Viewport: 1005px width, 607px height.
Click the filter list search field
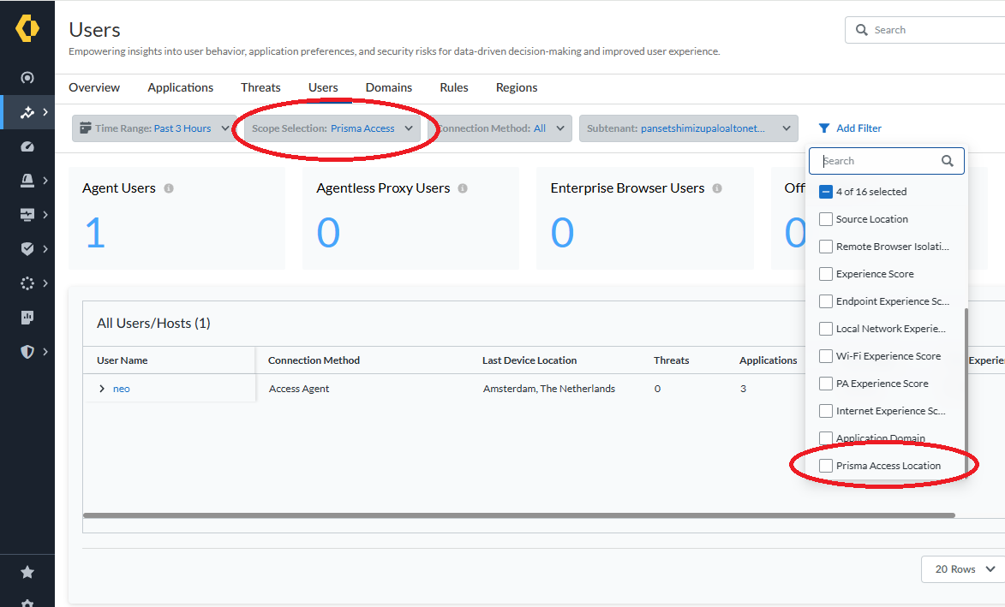pyautogui.click(x=878, y=161)
